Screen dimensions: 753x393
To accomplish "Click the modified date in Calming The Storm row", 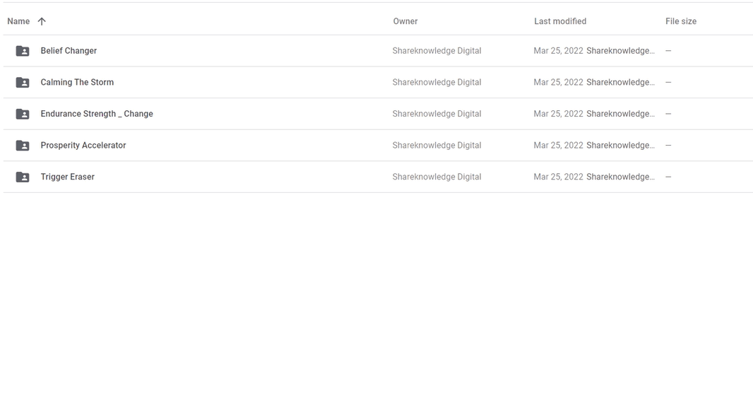I will point(558,83).
